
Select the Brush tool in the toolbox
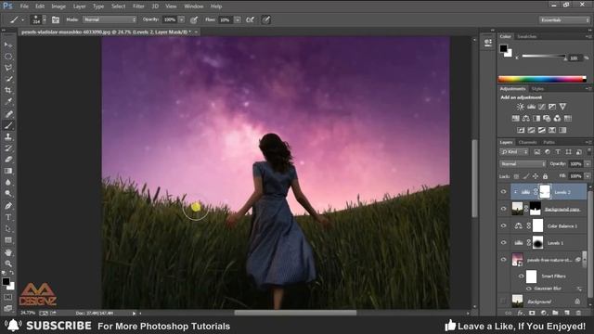pos(8,125)
